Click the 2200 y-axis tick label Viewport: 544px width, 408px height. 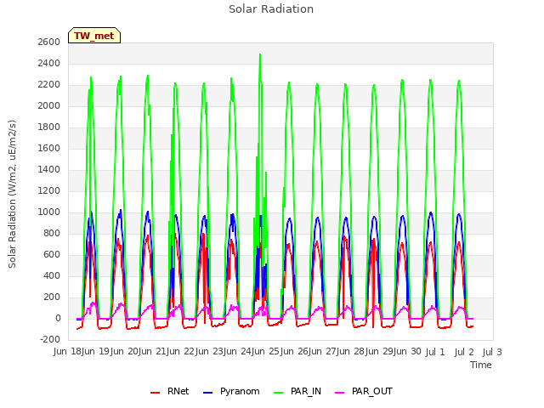(x=49, y=84)
